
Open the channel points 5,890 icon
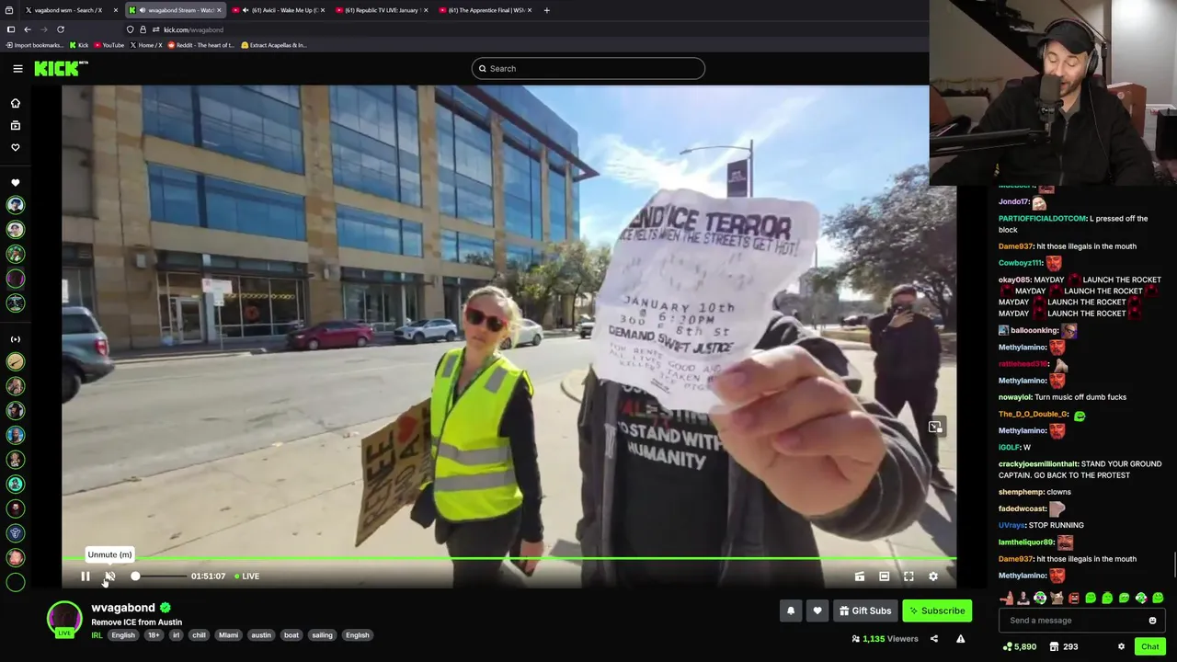click(1020, 646)
